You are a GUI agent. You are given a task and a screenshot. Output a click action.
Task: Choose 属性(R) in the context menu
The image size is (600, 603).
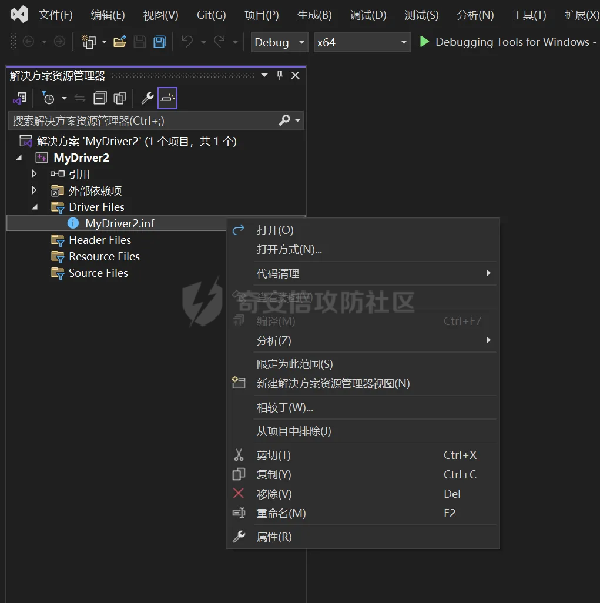(363, 537)
